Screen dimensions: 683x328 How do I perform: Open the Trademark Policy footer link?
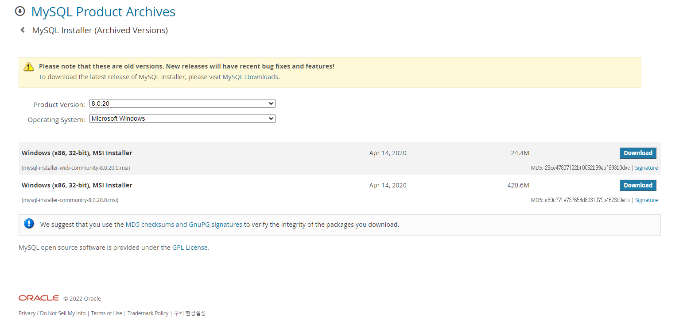148,313
